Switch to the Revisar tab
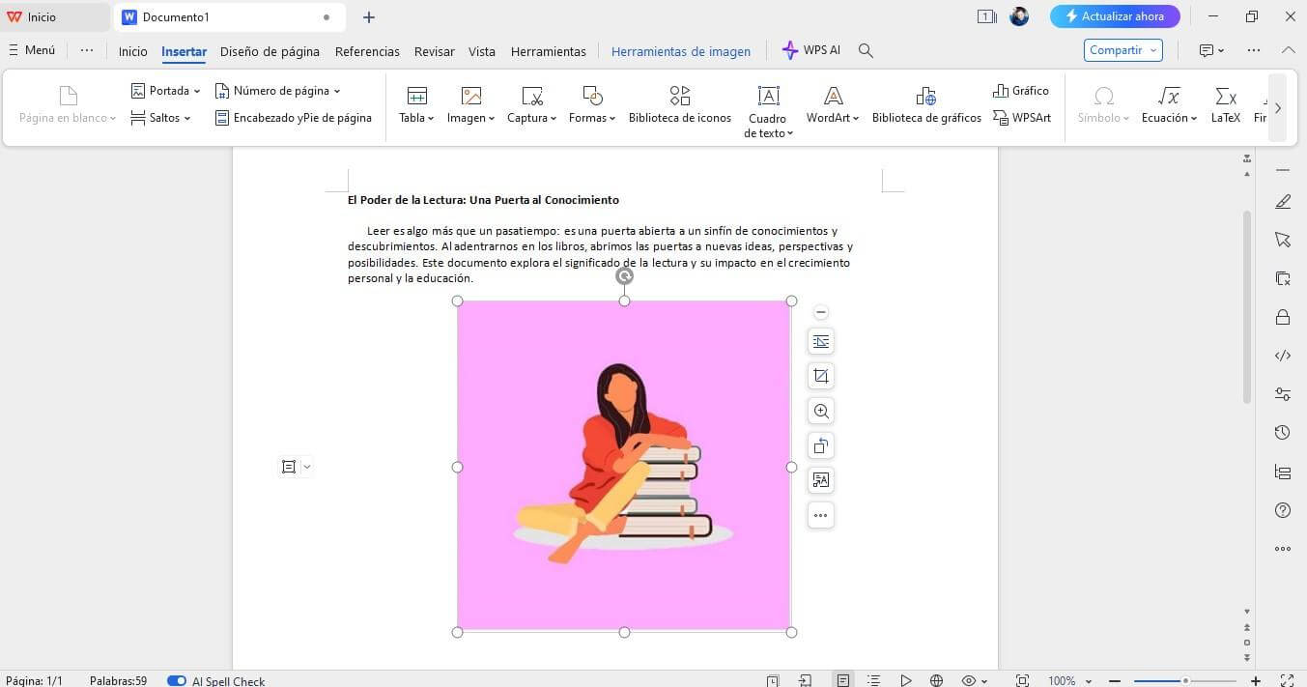The height and width of the screenshot is (687, 1307). (434, 51)
